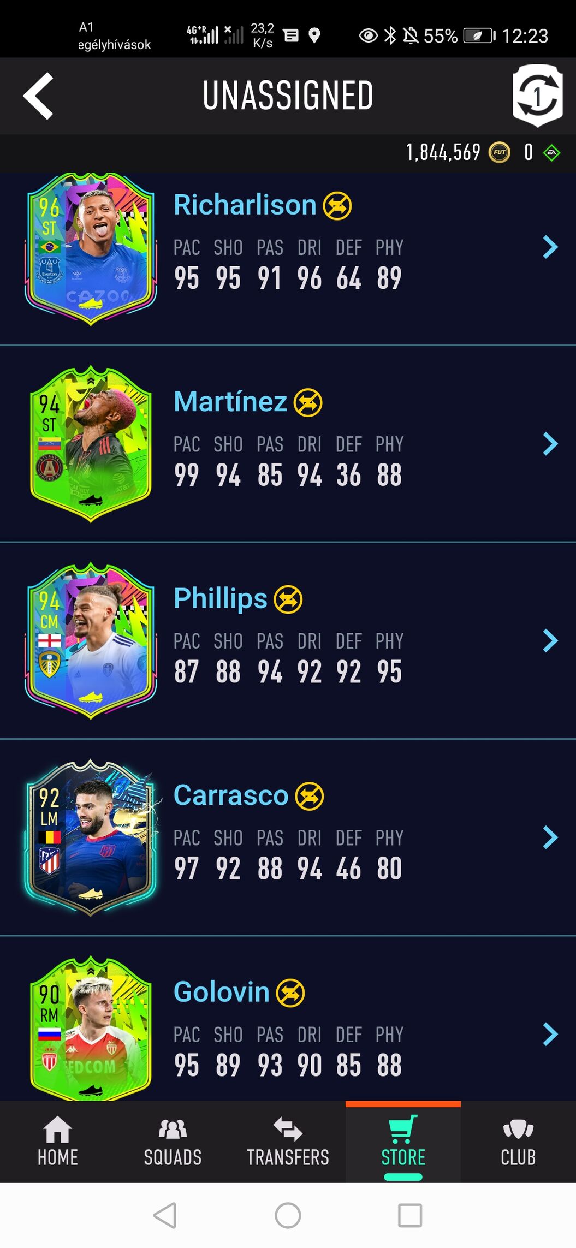Viewport: 576px width, 1248px height.
Task: Tap the back arrow icon
Action: pyautogui.click(x=38, y=96)
